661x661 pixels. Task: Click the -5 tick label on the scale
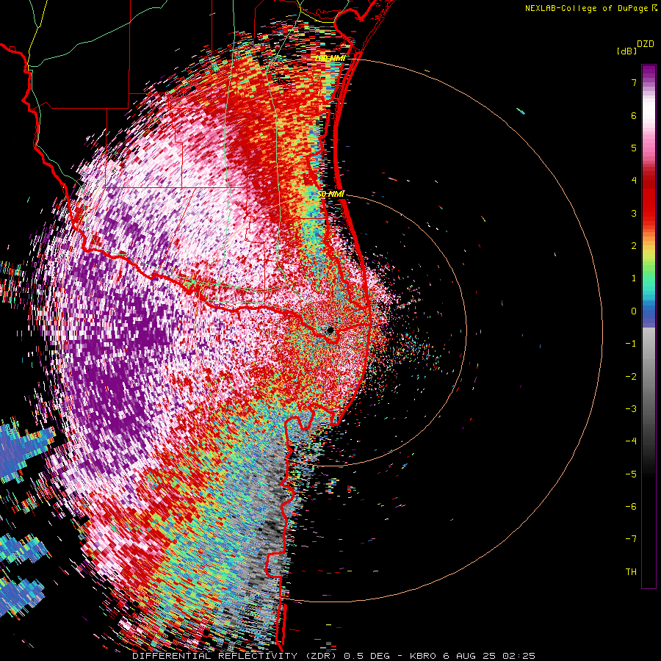click(x=631, y=474)
